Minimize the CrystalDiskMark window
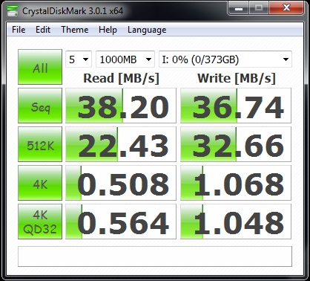 pos(239,8)
